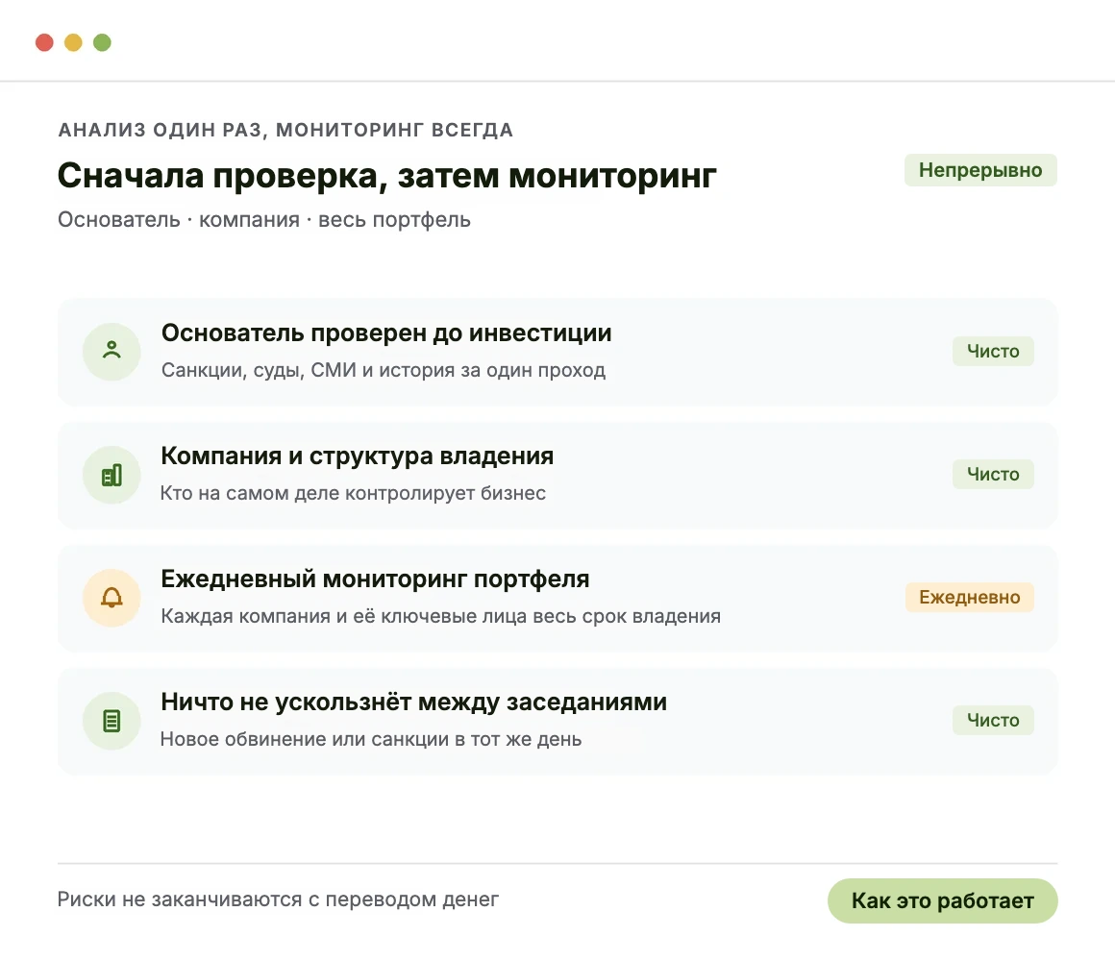
Task: Click the Чисто badge for Ничто не ускользнёт
Action: click(993, 720)
